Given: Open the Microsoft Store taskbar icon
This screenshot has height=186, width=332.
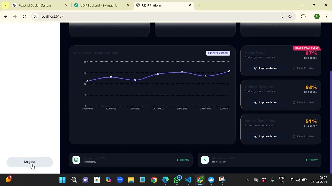Looking at the screenshot, I should pyautogui.click(x=97, y=180).
